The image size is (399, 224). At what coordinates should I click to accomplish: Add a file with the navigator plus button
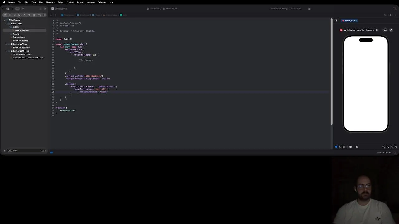click(4, 151)
